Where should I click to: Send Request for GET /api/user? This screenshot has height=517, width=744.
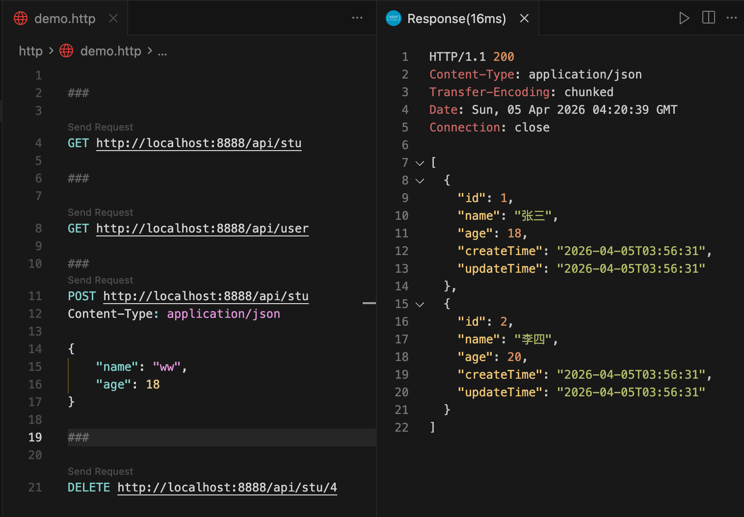(x=100, y=212)
